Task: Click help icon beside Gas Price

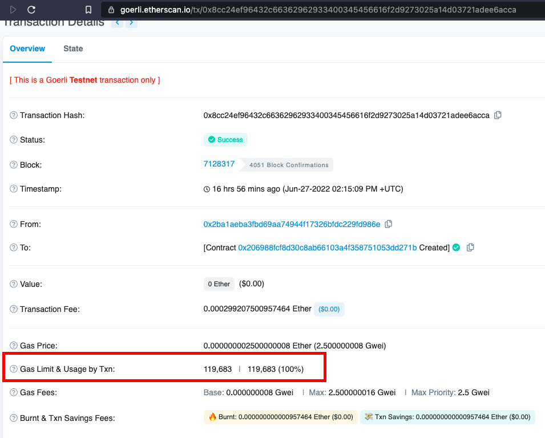Action: pos(14,345)
